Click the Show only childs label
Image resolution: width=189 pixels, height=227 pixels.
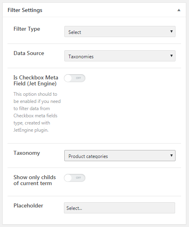click(x=35, y=180)
